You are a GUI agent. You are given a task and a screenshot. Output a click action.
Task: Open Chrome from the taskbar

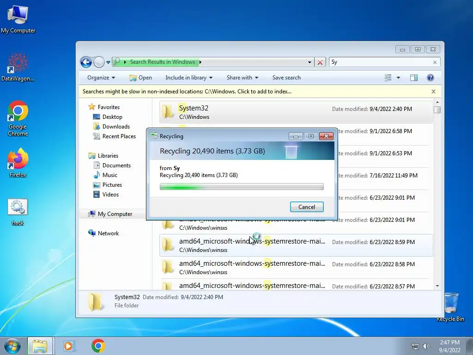tap(98, 346)
